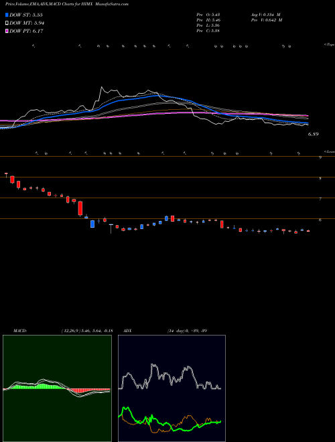Click the 'Pre V: 0.642 M' value
The height and width of the screenshot is (442, 335).
coord(267,20)
